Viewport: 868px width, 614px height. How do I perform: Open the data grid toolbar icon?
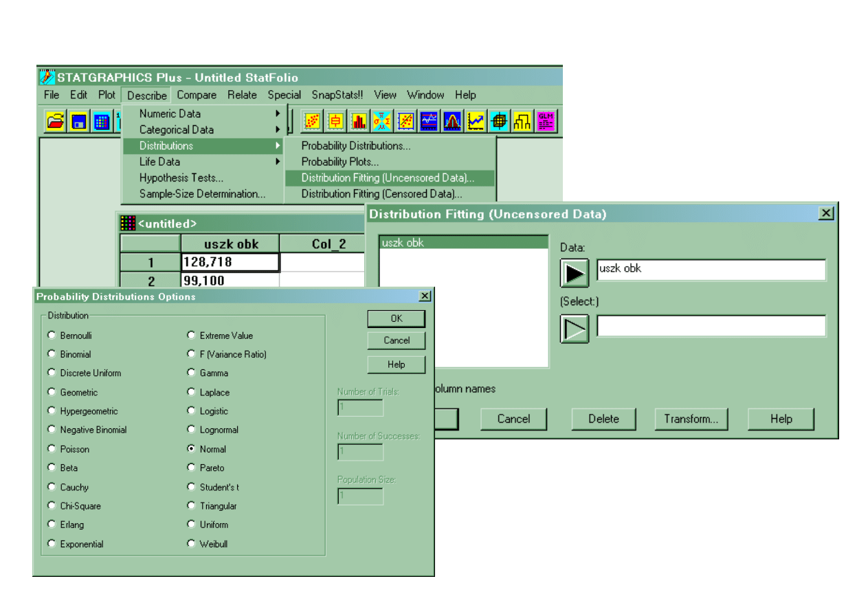[102, 122]
